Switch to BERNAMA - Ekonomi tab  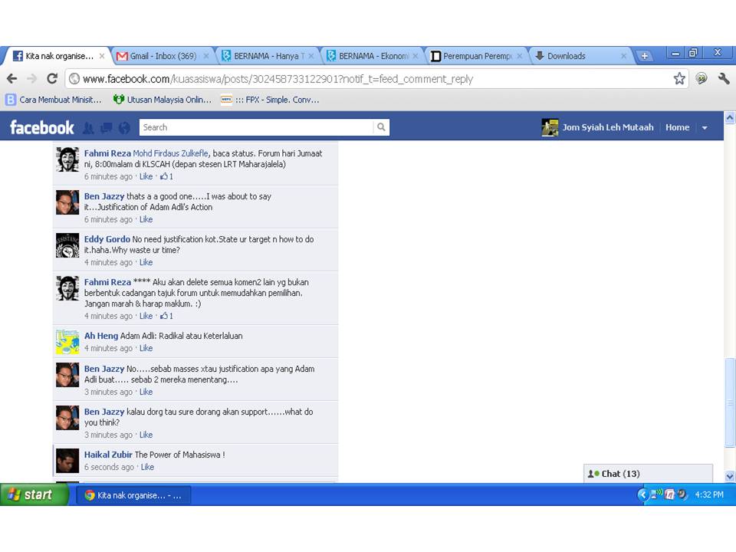tap(372, 56)
